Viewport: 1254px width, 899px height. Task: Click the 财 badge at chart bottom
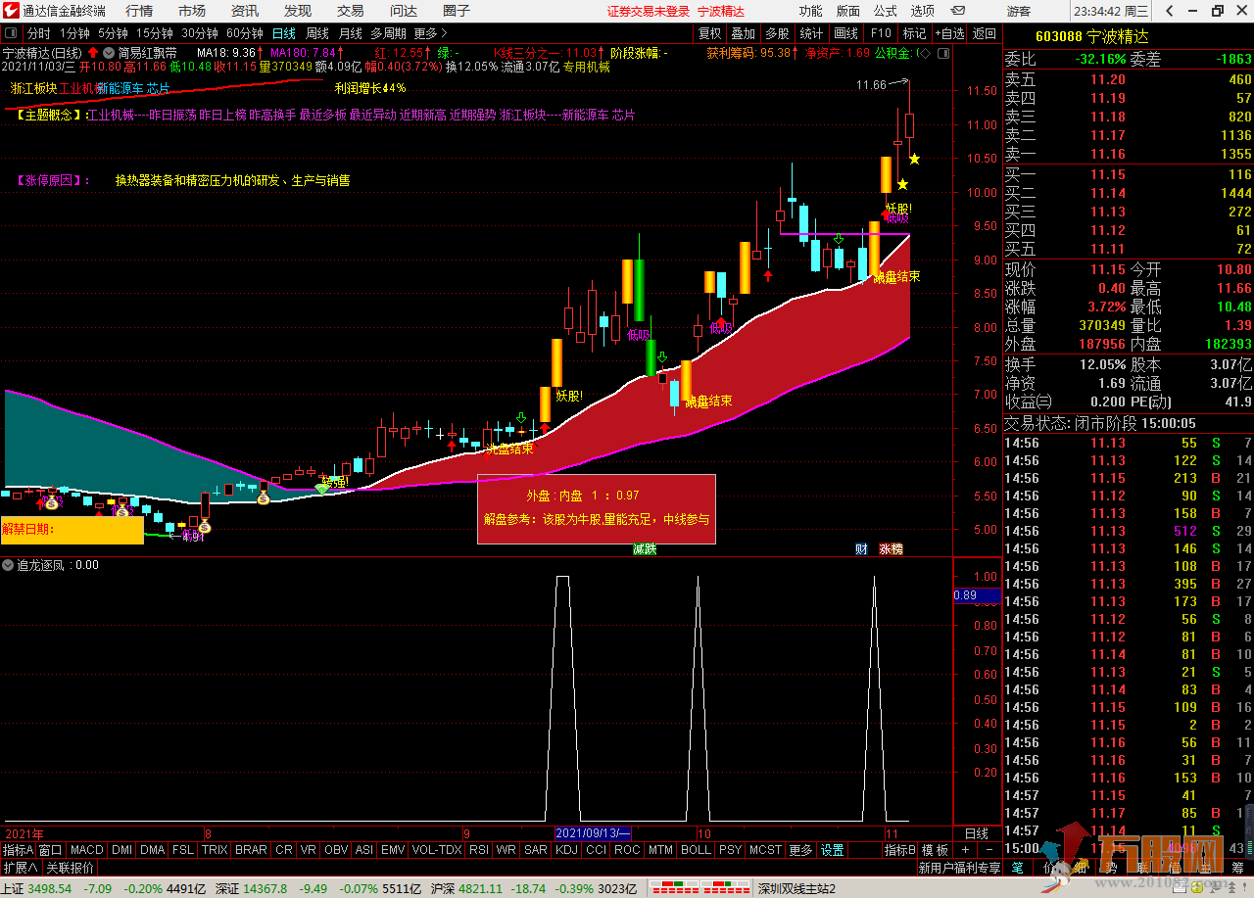pyautogui.click(x=861, y=549)
